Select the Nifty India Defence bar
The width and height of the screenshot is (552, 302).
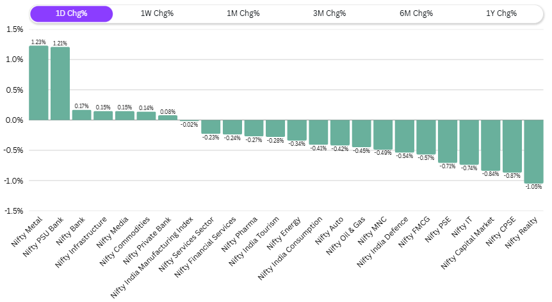click(404, 136)
